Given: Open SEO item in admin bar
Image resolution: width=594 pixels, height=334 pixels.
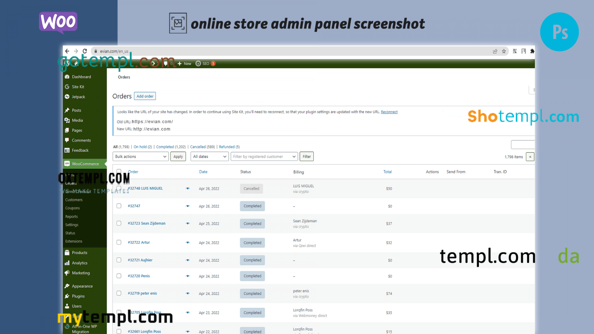Looking at the screenshot, I should [x=205, y=63].
